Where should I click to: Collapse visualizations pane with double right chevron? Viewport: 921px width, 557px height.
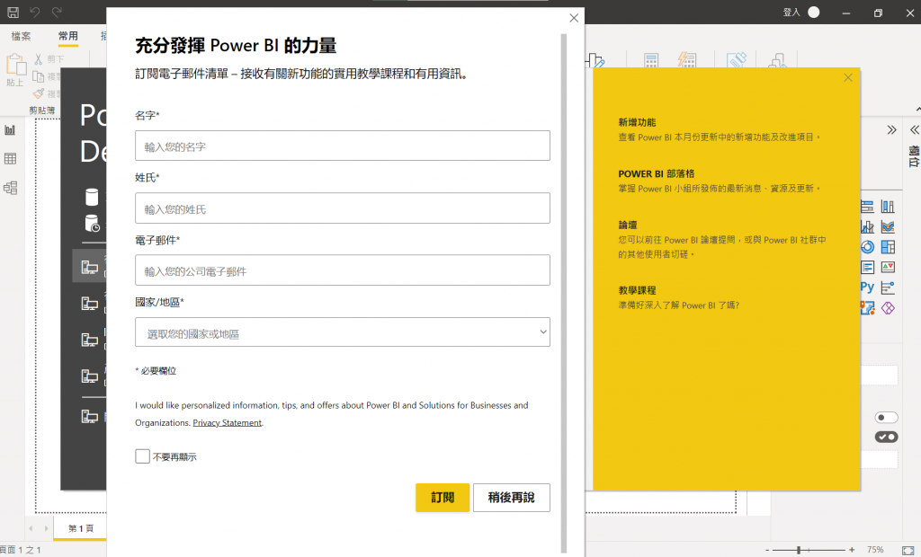coord(891,129)
